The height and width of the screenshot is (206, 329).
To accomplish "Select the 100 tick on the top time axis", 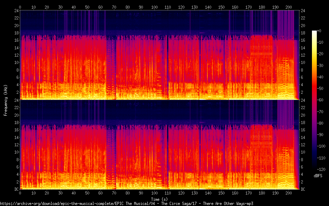I will tap(154, 7).
